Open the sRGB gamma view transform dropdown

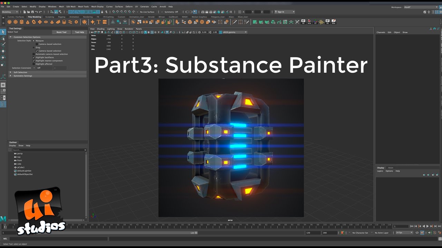point(235,32)
